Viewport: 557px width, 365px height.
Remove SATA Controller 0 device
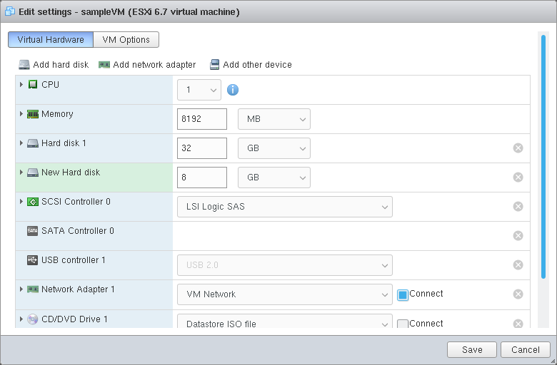tap(518, 235)
